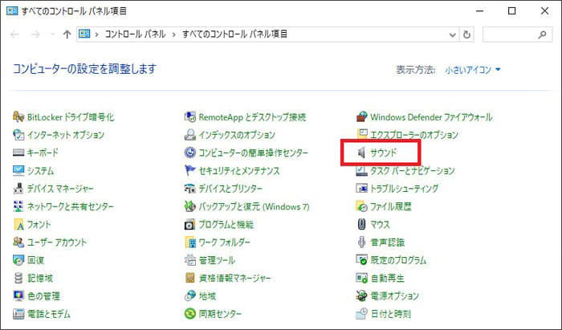562x330 pixels.
Task: Open the ユーザー アカウント icon
Action: pos(18,242)
